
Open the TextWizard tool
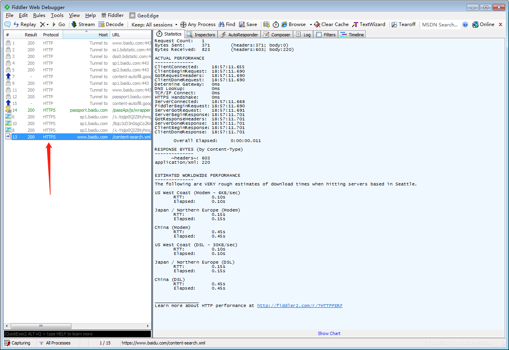369,24
